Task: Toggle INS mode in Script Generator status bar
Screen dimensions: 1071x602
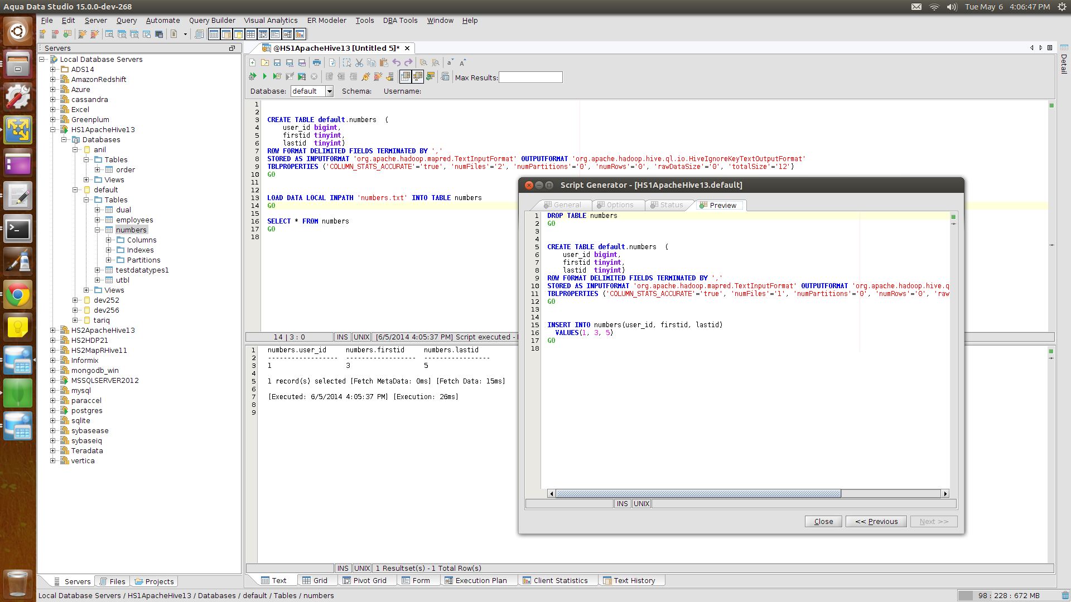Action: [x=622, y=504]
